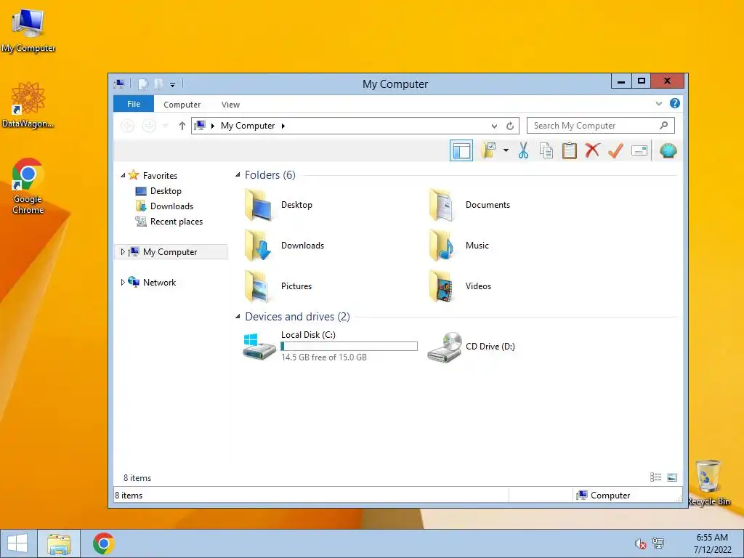Viewport: 744px width, 558px height.
Task: Click the window system menu icon in title bar
Action: (x=119, y=84)
